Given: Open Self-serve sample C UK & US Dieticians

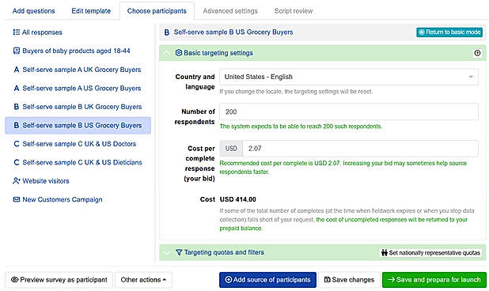Looking at the screenshot, I should 82,163.
